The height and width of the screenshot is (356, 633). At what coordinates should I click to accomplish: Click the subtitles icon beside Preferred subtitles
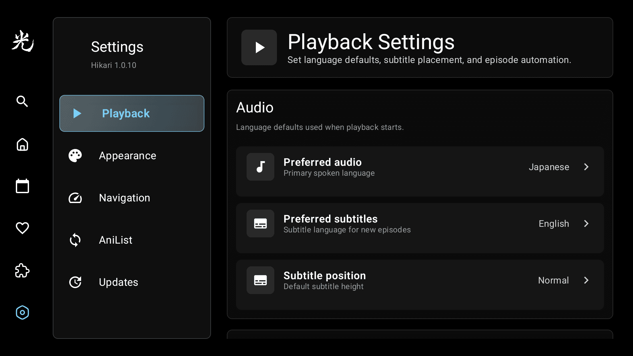pos(260,223)
